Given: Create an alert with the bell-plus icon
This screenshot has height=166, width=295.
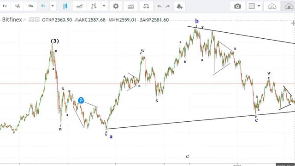Looking at the screenshot, I should tap(179, 6).
